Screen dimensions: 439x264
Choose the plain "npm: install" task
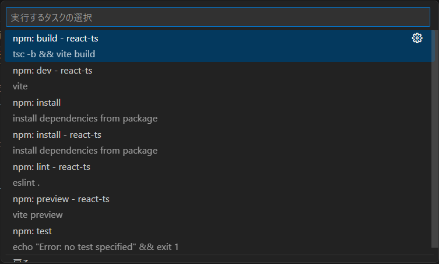tap(37, 103)
